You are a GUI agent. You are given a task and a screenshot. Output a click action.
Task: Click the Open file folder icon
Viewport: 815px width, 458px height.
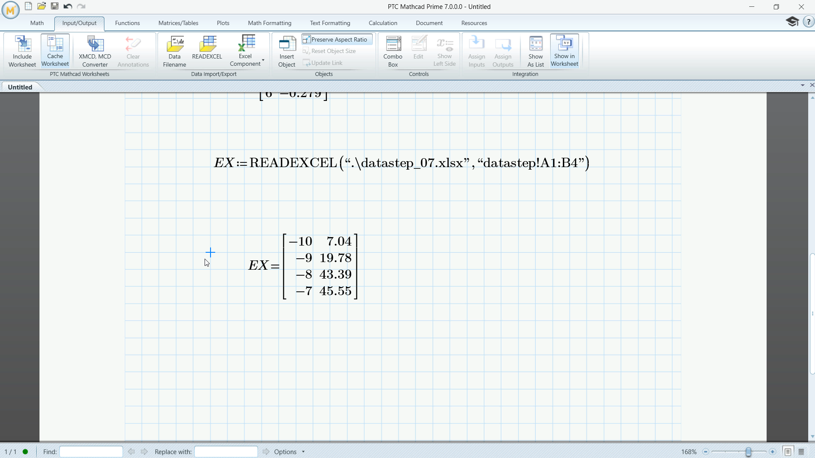click(x=42, y=6)
